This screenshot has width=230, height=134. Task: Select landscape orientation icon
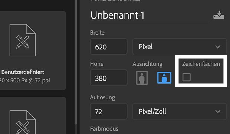pyautogui.click(x=164, y=78)
